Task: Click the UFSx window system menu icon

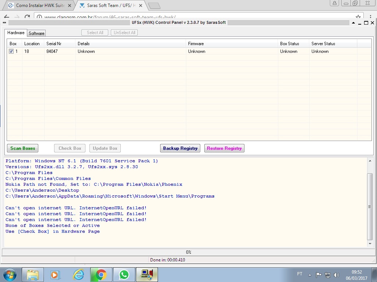Action: click(4, 23)
